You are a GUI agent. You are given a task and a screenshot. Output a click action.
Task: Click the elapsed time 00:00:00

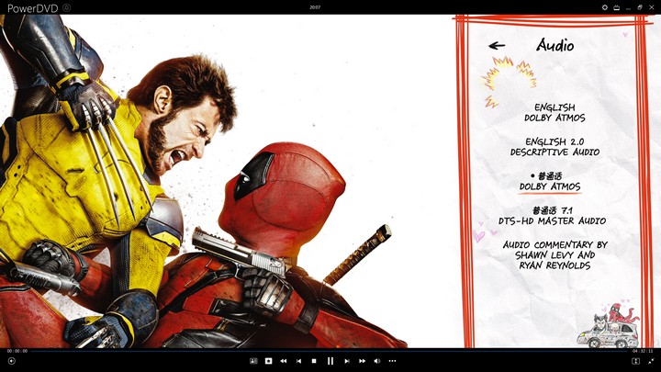click(17, 351)
